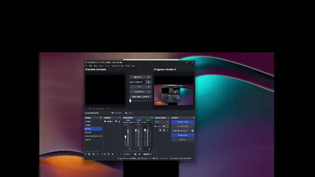
Task: Float the Controls dock via header icon
Action: [193, 118]
